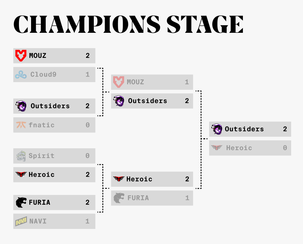Image resolution: width=303 pixels, height=244 pixels.
Task: Click the Outsiders logo in the final
Action: 217,129
